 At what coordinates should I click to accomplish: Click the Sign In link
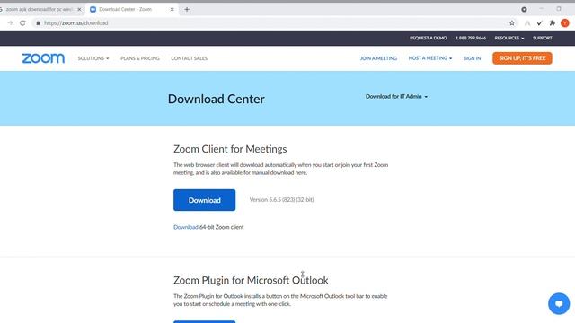(x=472, y=58)
